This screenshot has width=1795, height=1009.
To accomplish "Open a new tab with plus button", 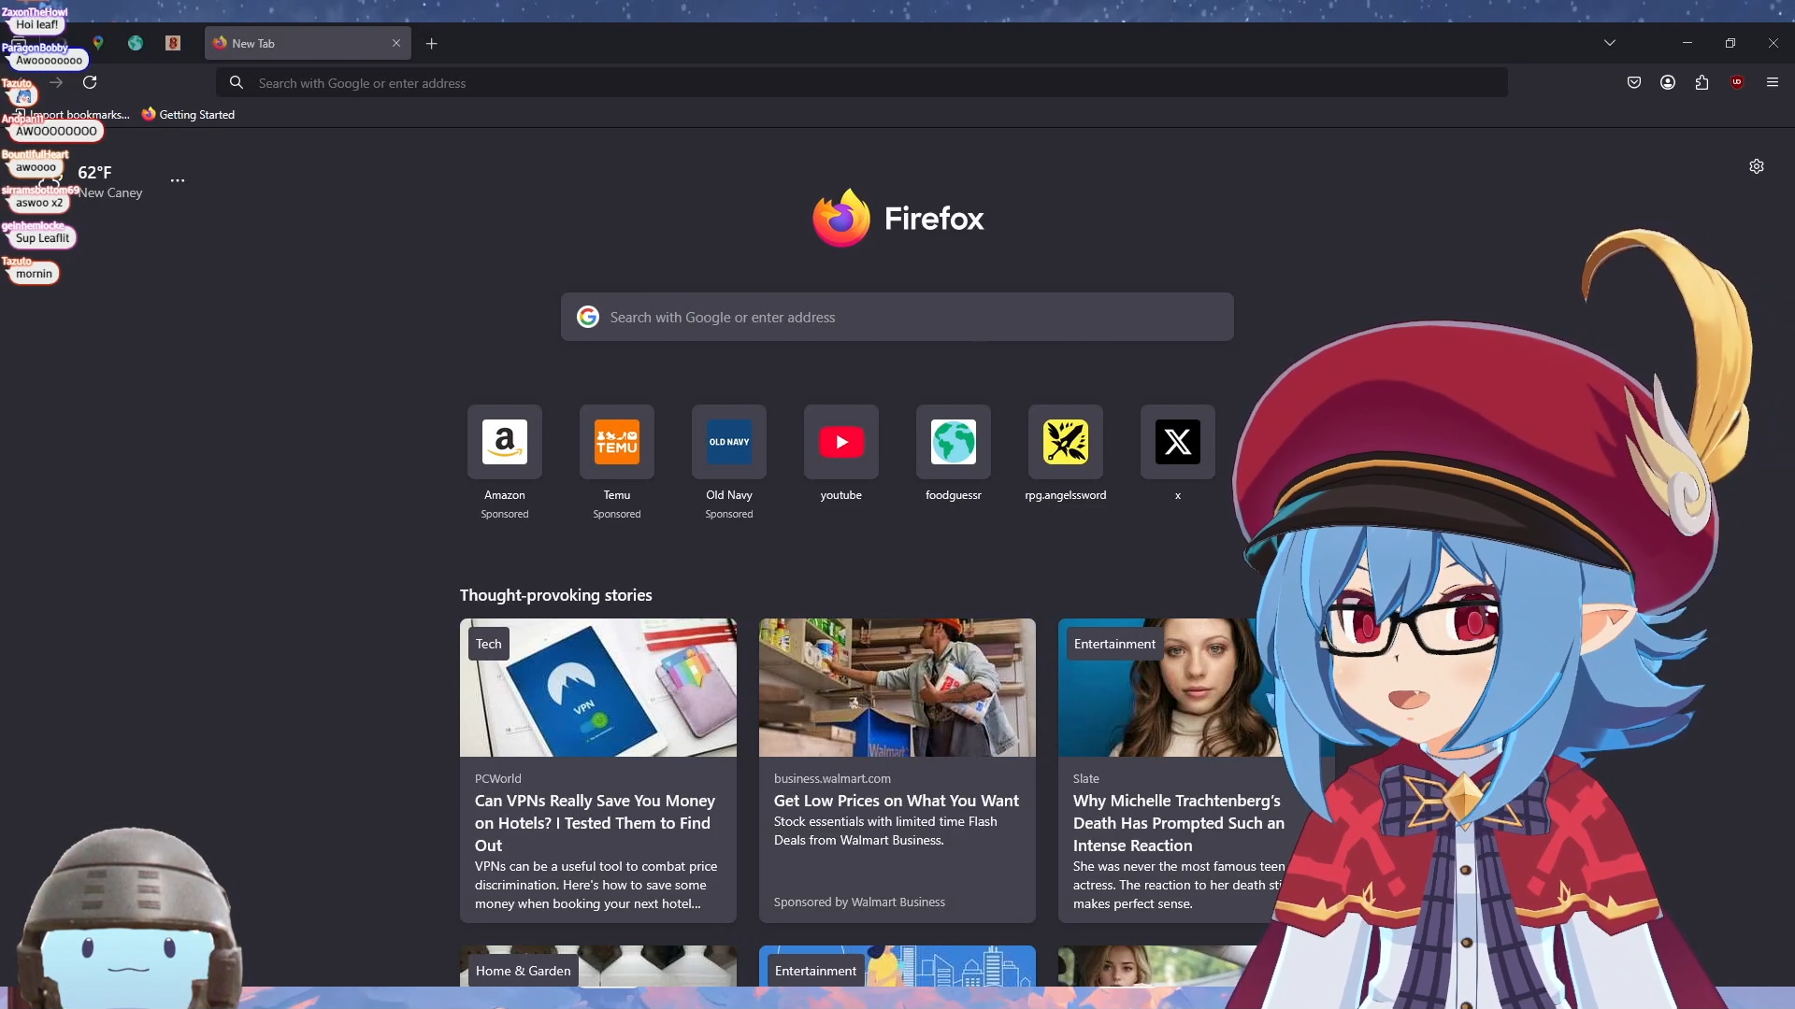I will click(x=431, y=43).
